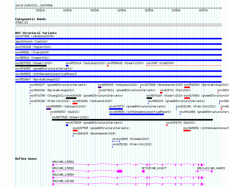
Task: Click the nsv5528607 (ByrskaBishop2022) label
Action: [38, 79]
